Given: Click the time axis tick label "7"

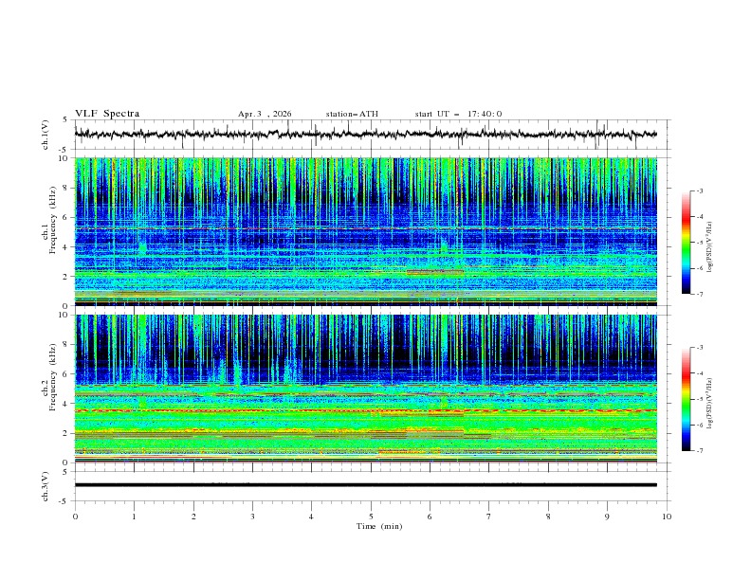Looking at the screenshot, I should coord(489,517).
